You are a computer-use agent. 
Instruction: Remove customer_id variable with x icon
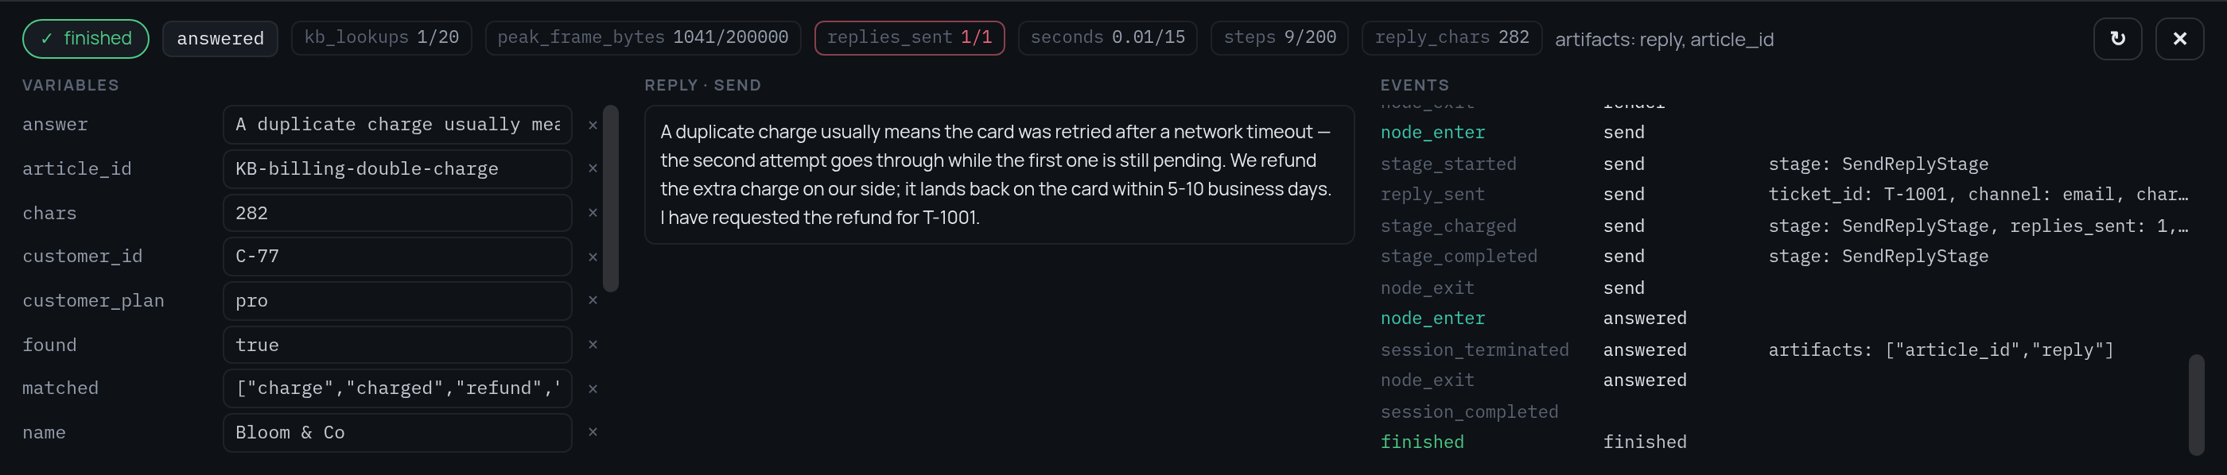tap(593, 257)
